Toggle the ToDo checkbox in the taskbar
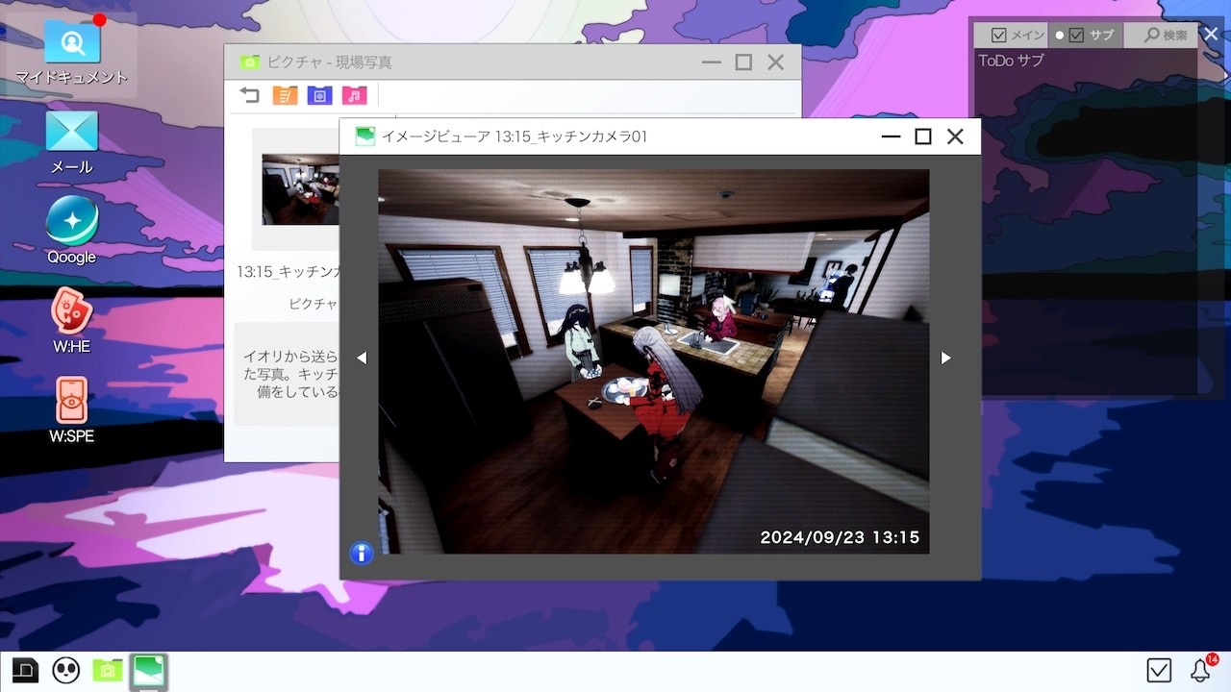 point(1159,670)
